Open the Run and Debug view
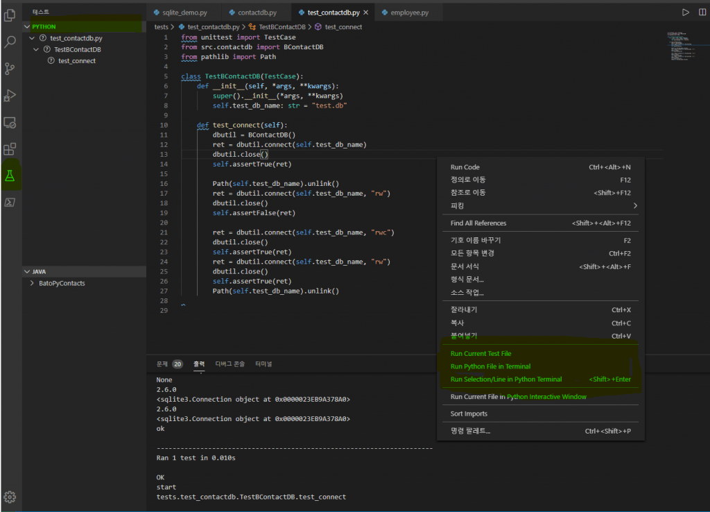Viewport: 710px width, 512px height. point(10,95)
